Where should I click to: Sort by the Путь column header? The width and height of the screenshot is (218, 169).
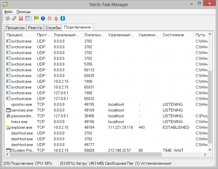201,35
